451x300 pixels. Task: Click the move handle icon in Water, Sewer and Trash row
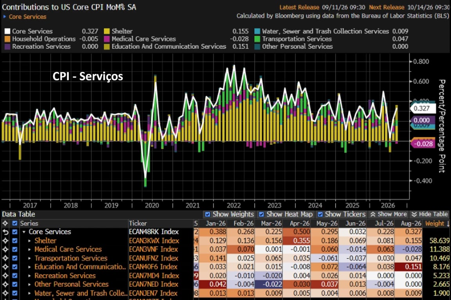tap(5, 293)
